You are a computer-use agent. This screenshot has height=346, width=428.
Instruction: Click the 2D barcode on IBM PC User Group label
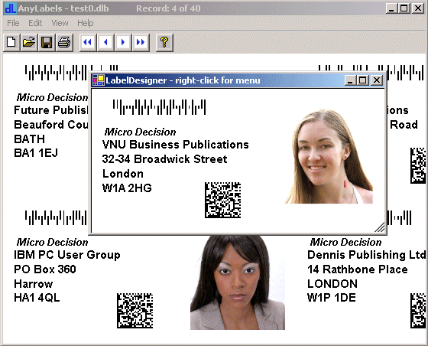click(135, 311)
